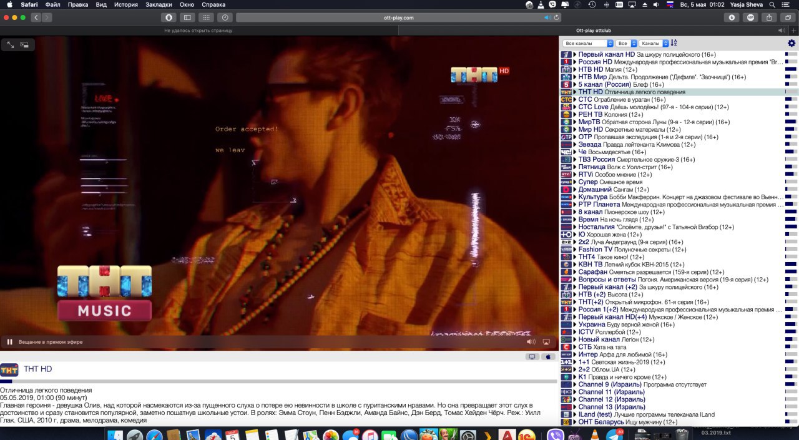Open the История menu
Image resolution: width=799 pixels, height=440 pixels.
click(126, 4)
